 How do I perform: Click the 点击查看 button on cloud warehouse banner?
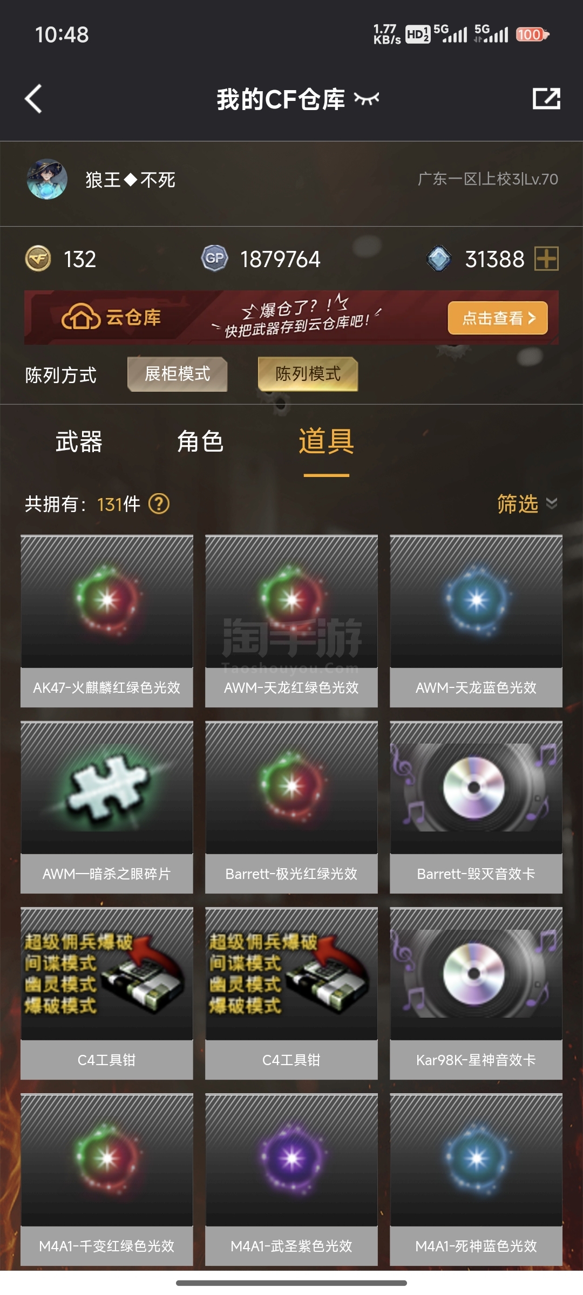498,318
